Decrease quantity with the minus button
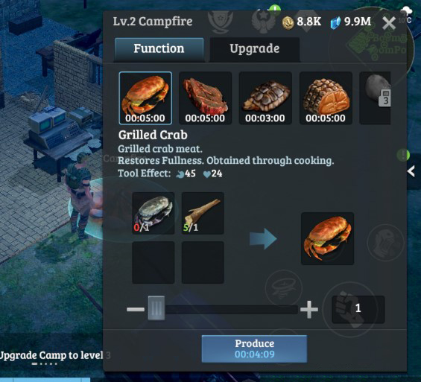Image resolution: width=421 pixels, height=382 pixels. (x=136, y=310)
